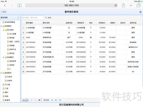Add a new Safari tab with plus icon

131,5
